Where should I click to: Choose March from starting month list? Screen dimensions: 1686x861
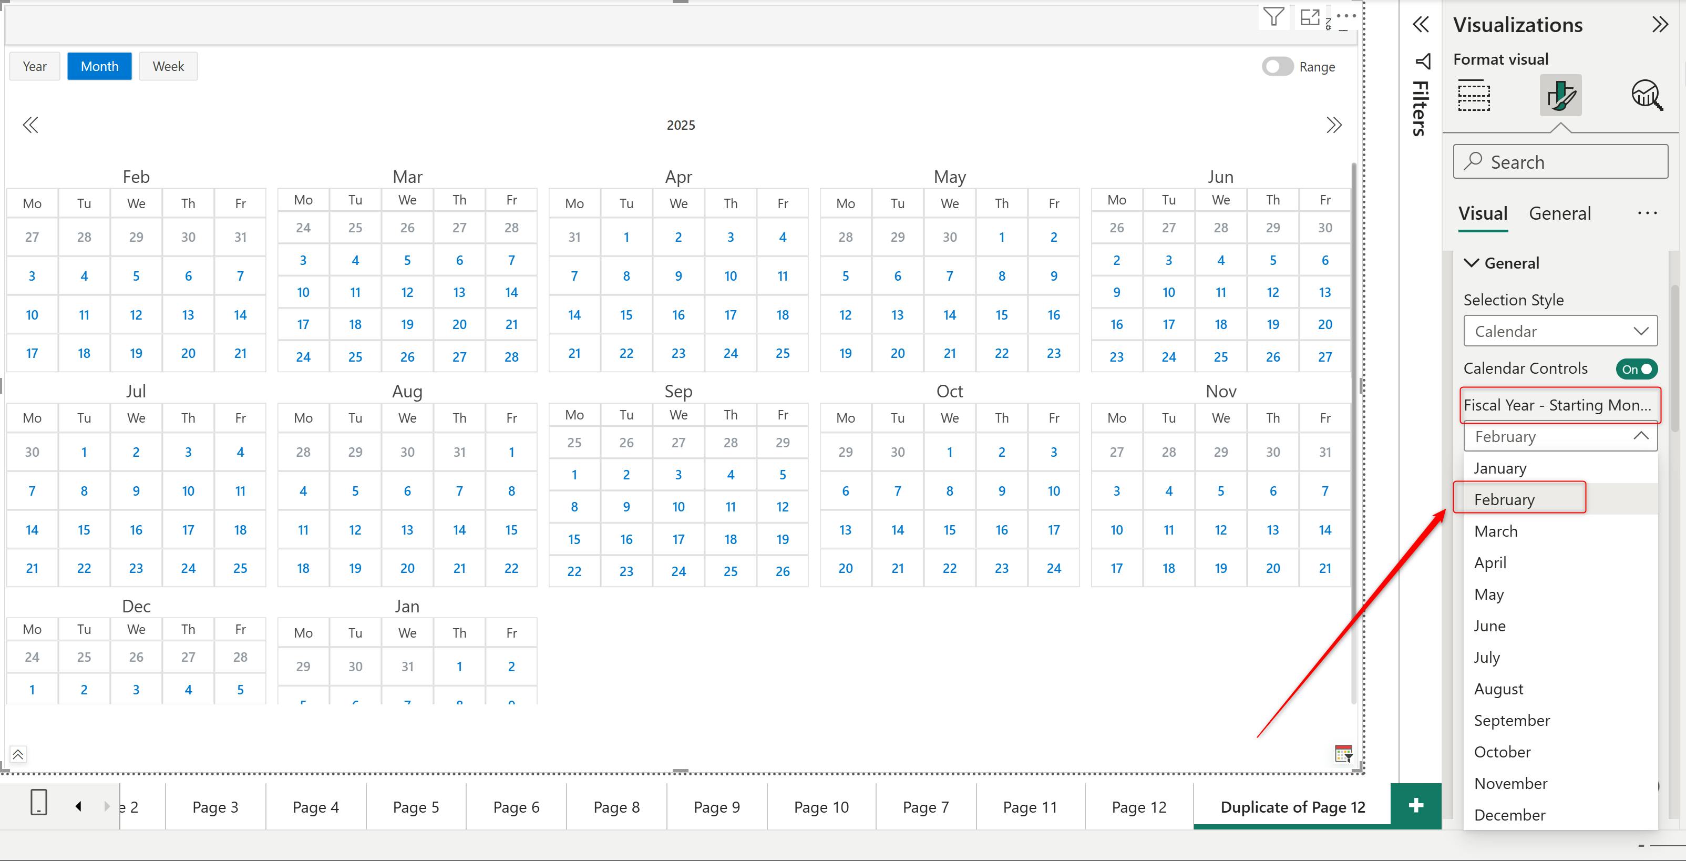(x=1496, y=531)
